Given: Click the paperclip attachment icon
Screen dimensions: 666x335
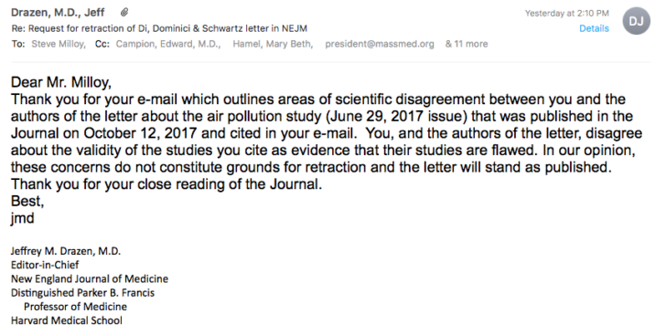Looking at the screenshot, I should pyautogui.click(x=124, y=12).
